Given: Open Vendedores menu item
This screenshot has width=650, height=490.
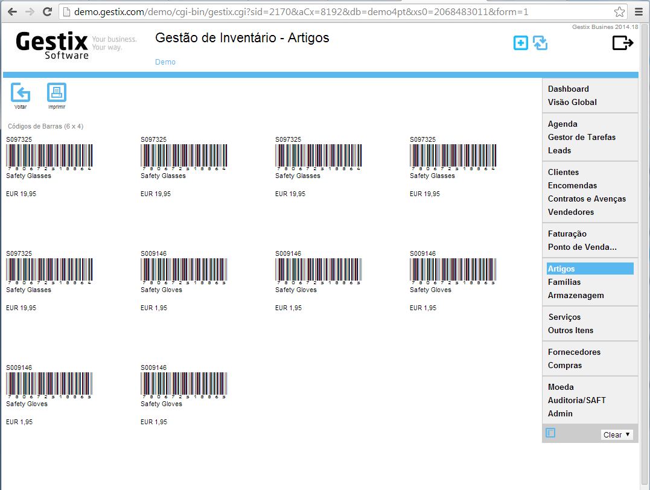Looking at the screenshot, I should point(571,212).
